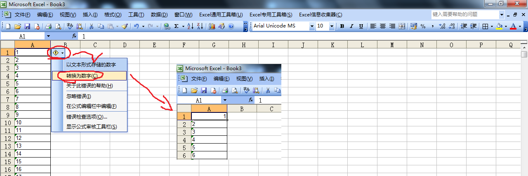Sort descending Z to A
The image size is (528, 176).
pos(200,26)
